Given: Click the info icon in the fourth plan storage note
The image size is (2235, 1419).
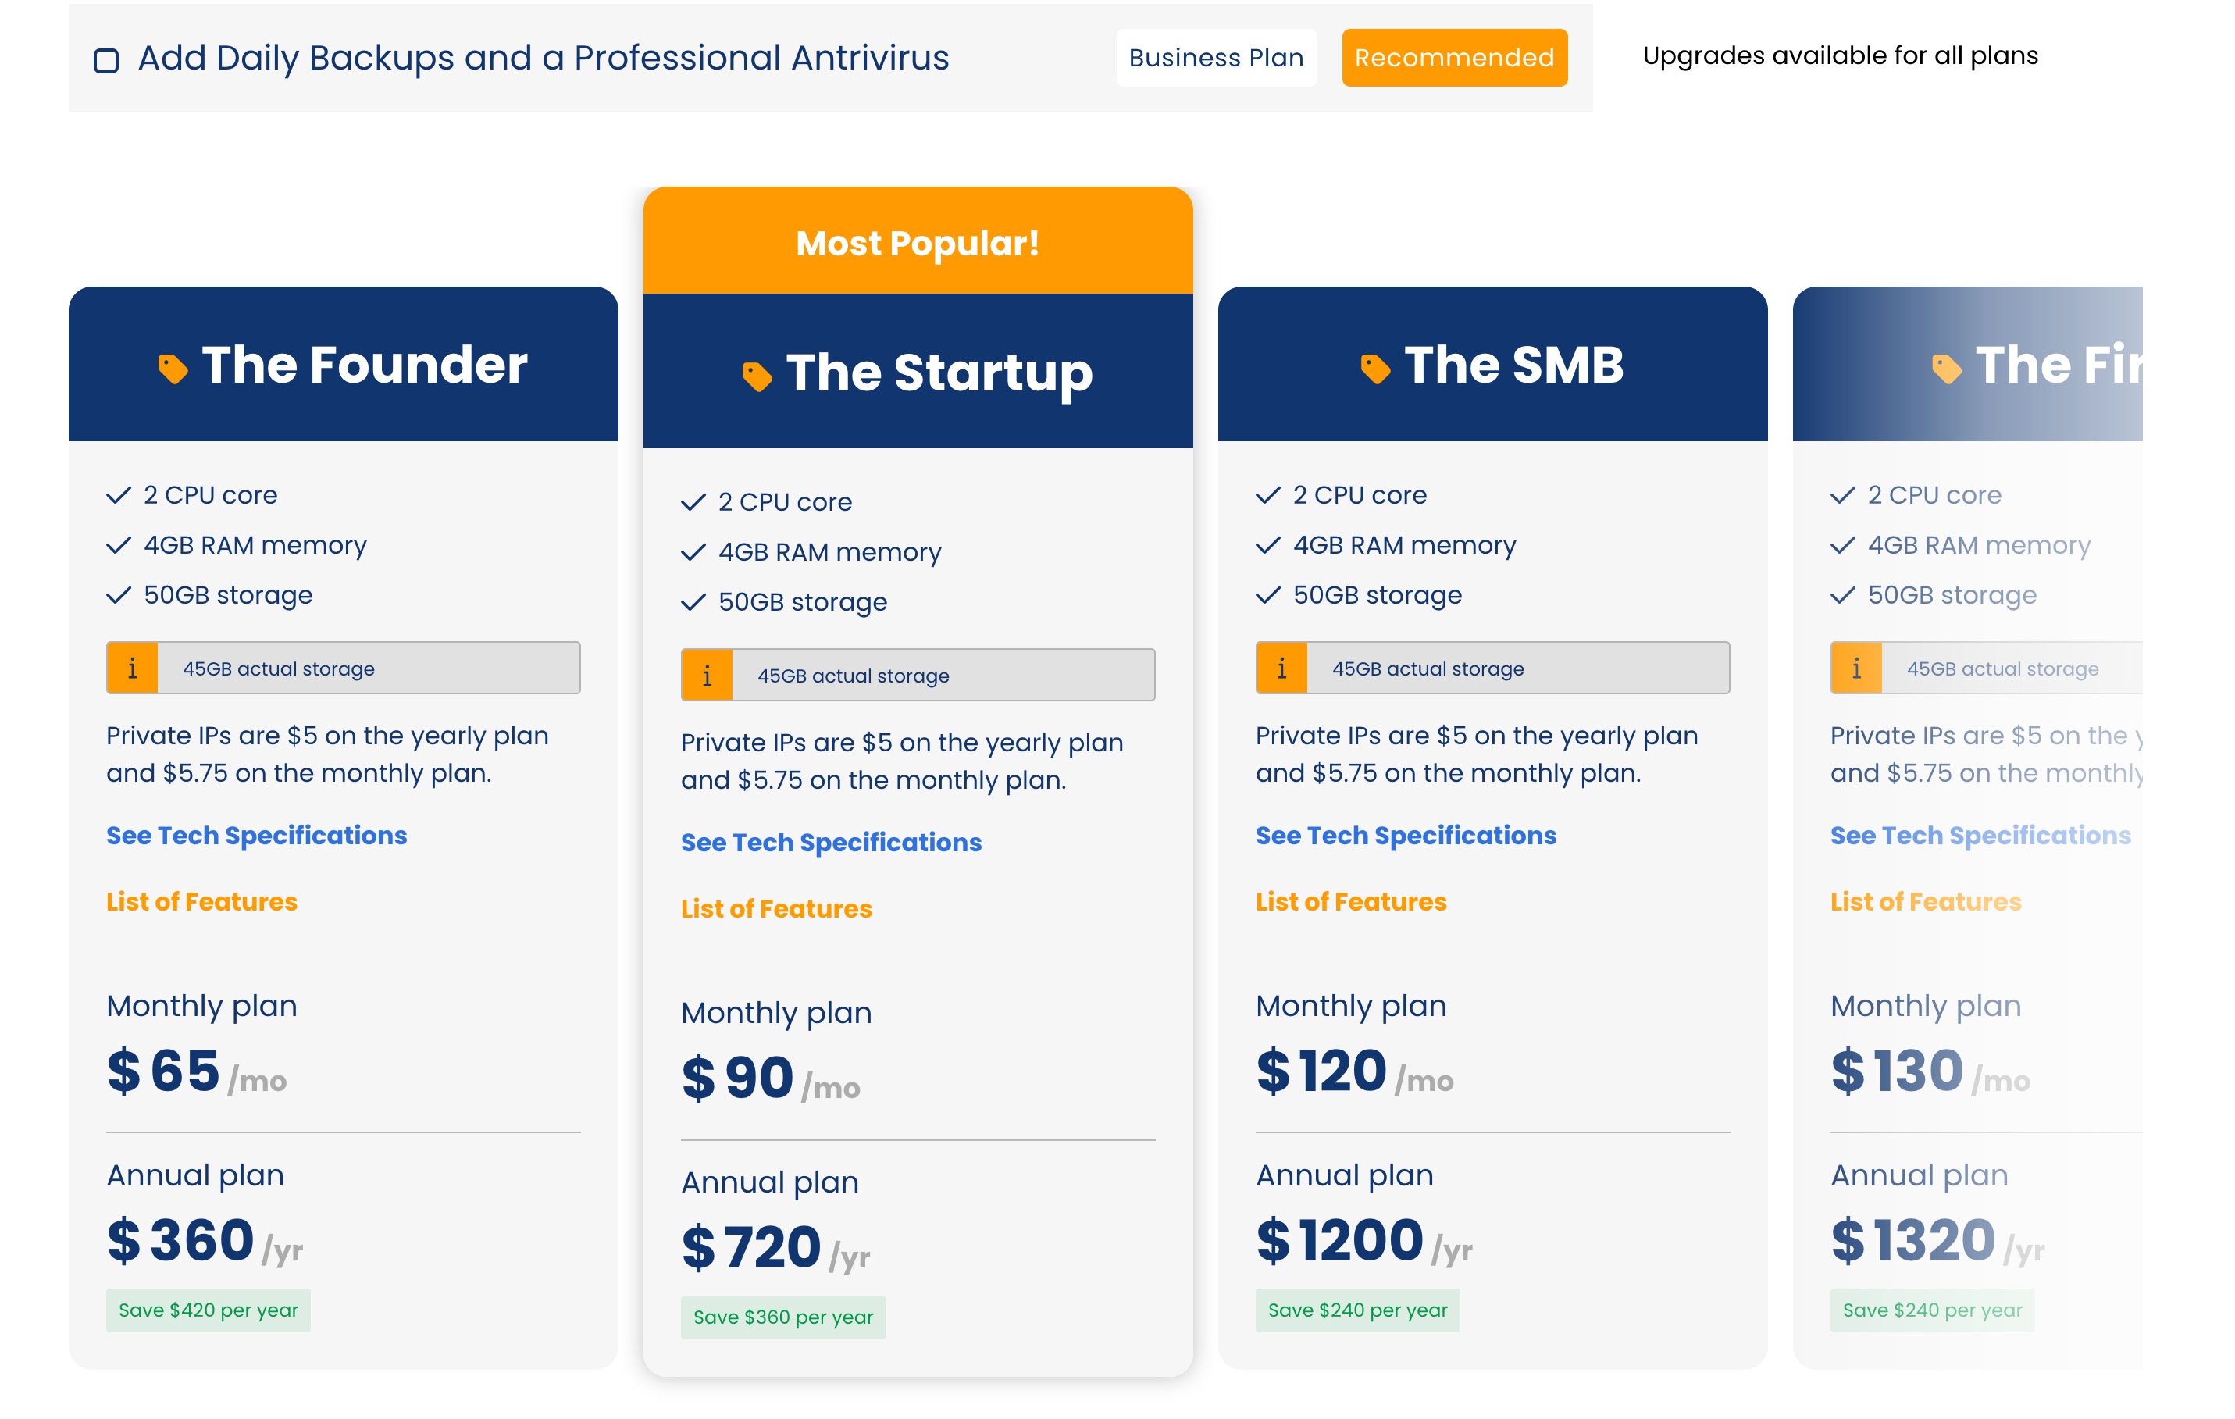Looking at the screenshot, I should click(1856, 668).
